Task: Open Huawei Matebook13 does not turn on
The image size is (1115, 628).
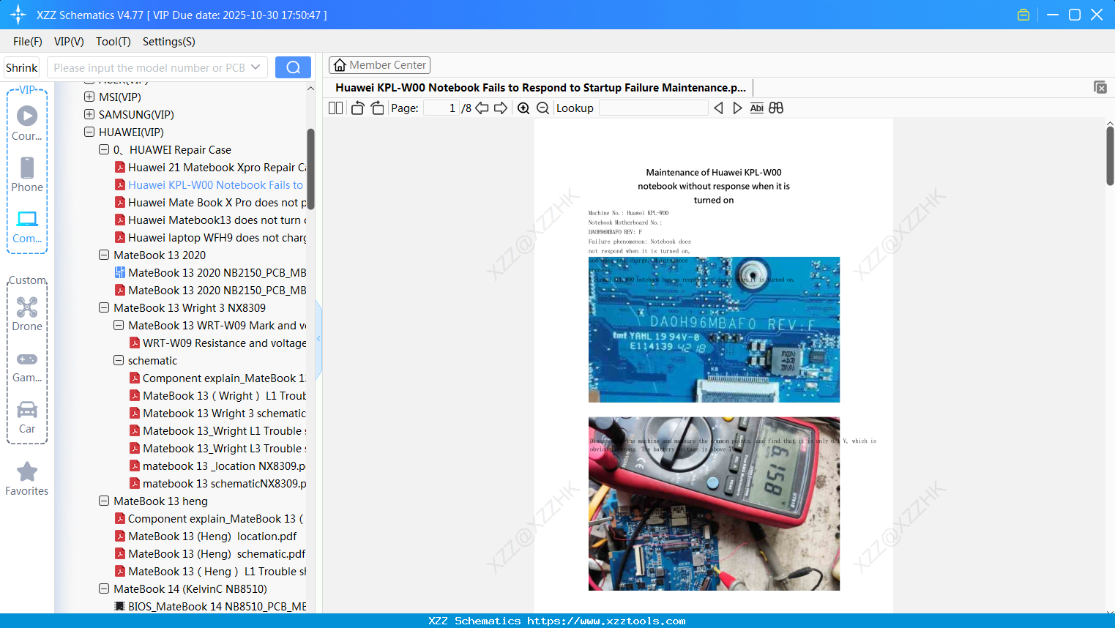Action: pyautogui.click(x=211, y=220)
